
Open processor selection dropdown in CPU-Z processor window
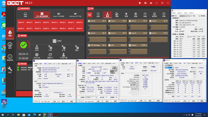[91, 97]
